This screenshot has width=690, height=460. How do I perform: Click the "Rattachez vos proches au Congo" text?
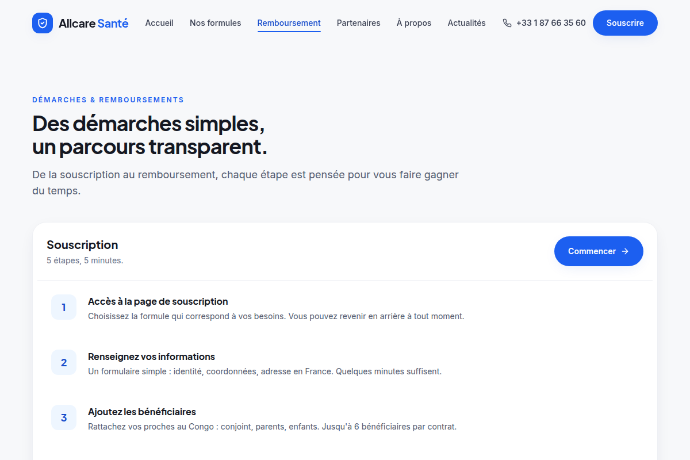pos(273,427)
